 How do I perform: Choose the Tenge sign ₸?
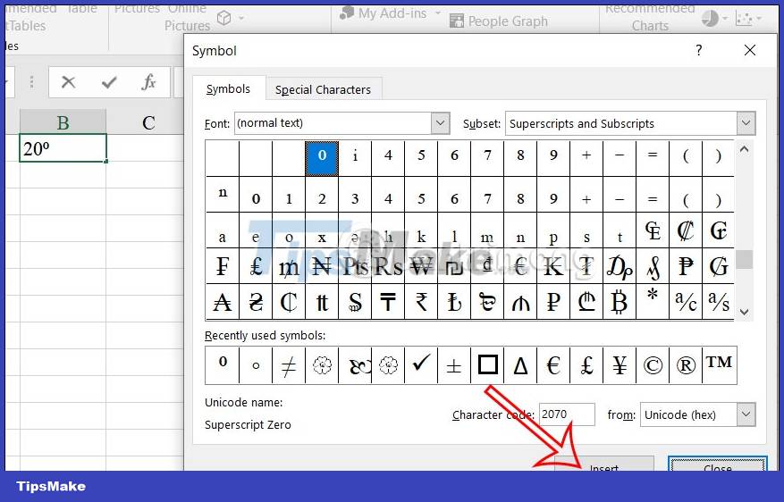click(x=388, y=302)
